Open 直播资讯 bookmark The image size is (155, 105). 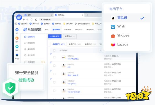click(46, 24)
